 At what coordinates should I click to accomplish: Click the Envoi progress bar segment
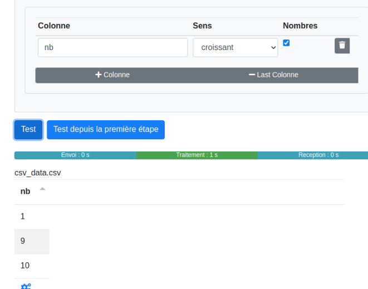click(x=75, y=155)
